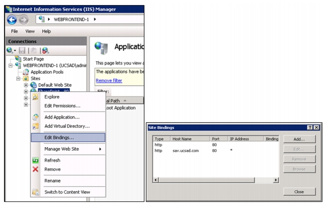Select Application Pools in the tree
This screenshot has height=207, width=329.
pyautogui.click(x=47, y=72)
